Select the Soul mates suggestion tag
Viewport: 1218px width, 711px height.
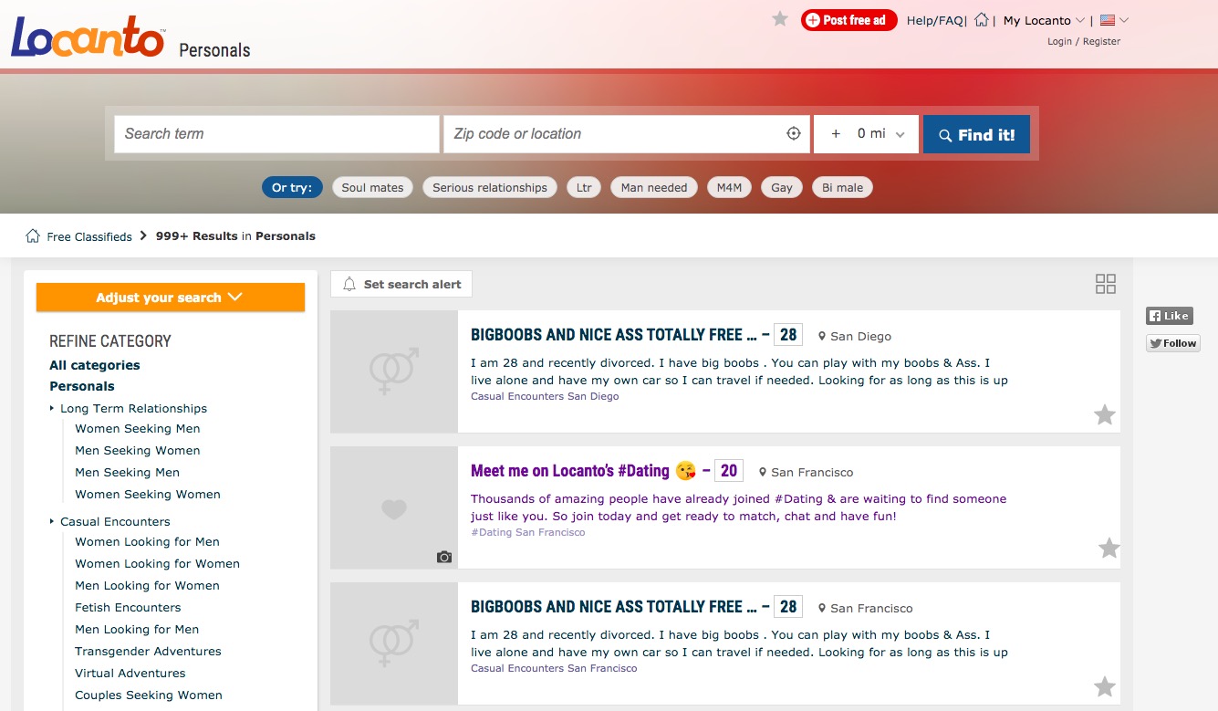pos(372,187)
